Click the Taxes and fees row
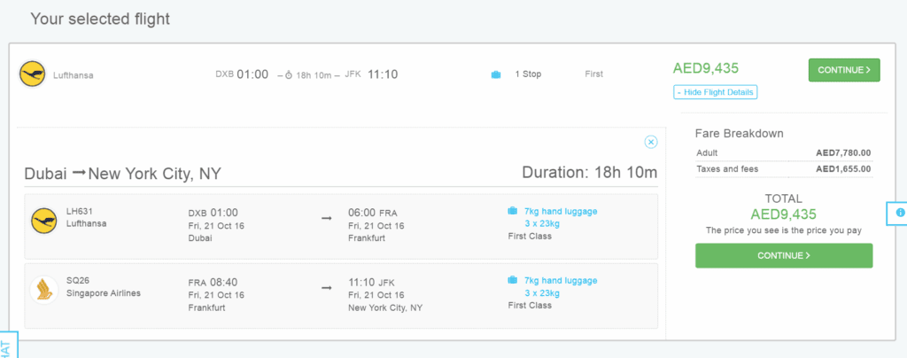This screenshot has width=907, height=358. tap(784, 169)
